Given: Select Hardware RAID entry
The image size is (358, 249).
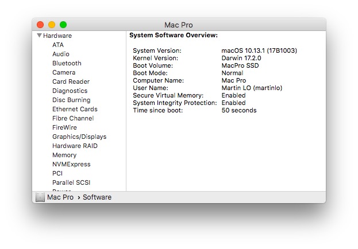Looking at the screenshot, I should coord(75,146).
